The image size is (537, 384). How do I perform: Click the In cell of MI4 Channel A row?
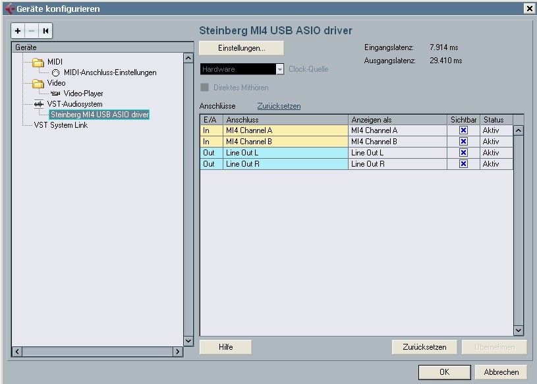click(212, 130)
